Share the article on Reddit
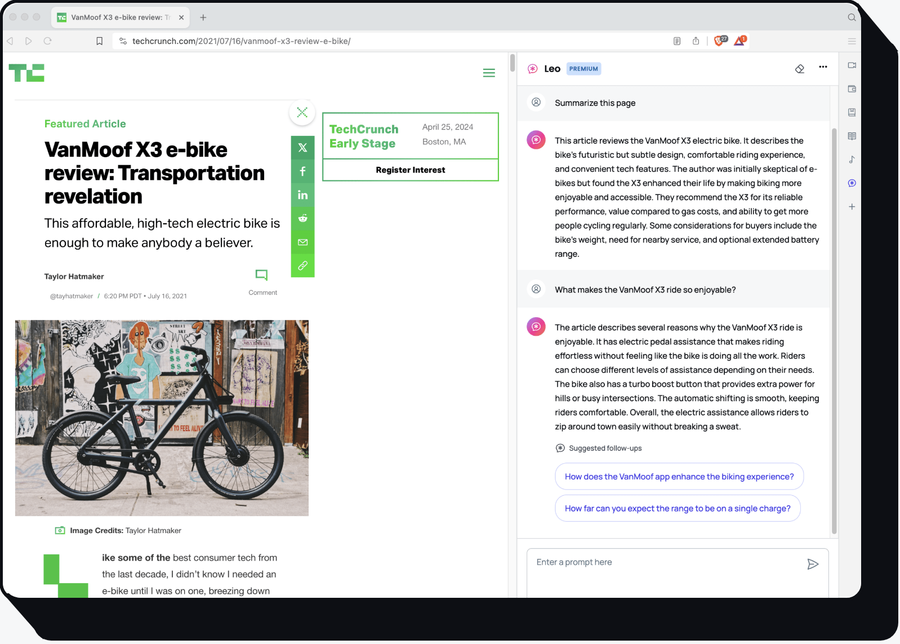 point(302,219)
